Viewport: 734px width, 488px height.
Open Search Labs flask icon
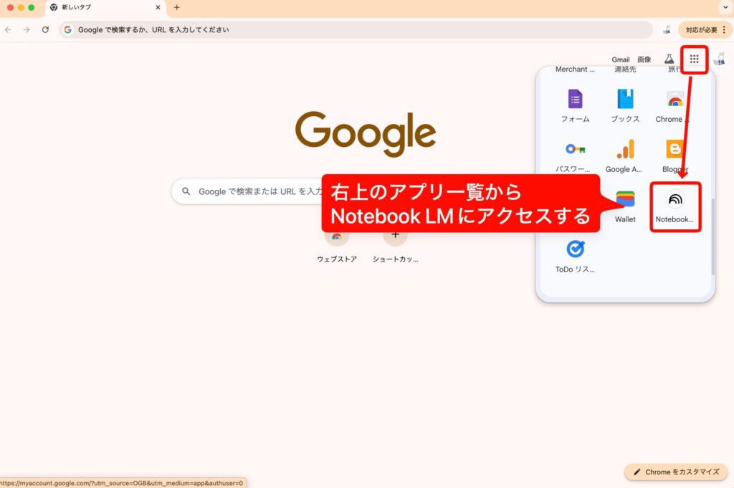[x=669, y=59]
